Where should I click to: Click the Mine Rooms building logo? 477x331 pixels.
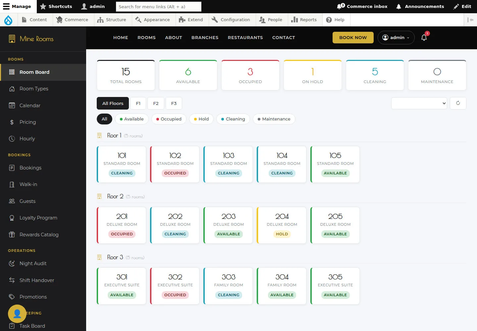(x=12, y=39)
